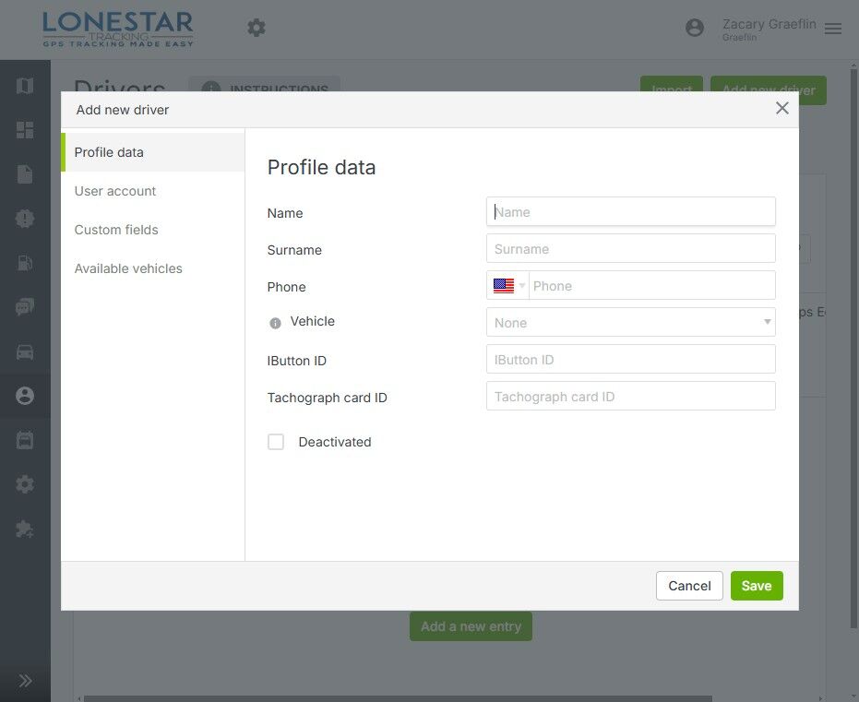Open the fuel pump icon in sidebar

25,263
